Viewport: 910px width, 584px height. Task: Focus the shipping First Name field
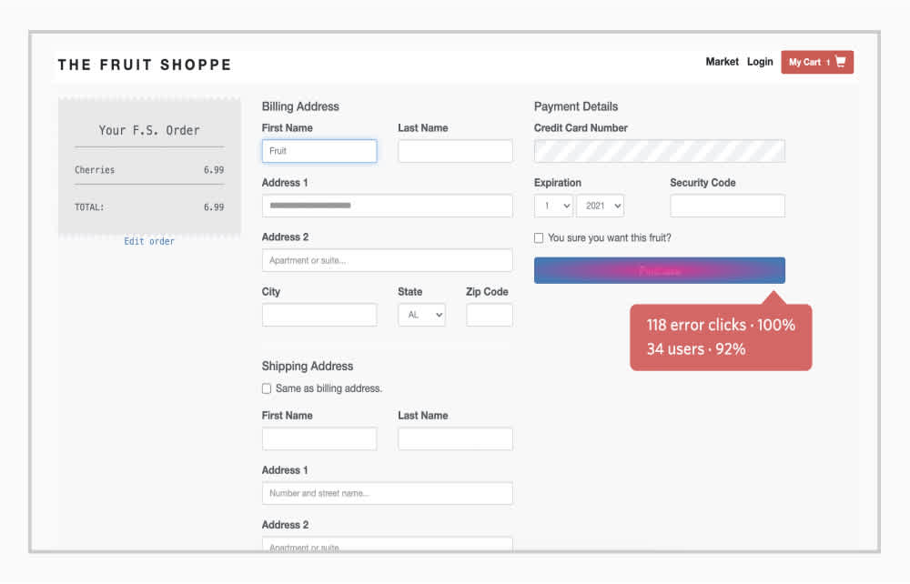point(319,439)
